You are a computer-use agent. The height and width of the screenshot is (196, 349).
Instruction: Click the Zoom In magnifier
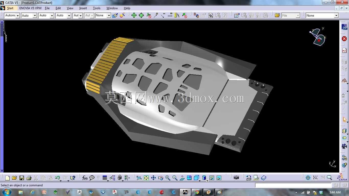(168, 178)
